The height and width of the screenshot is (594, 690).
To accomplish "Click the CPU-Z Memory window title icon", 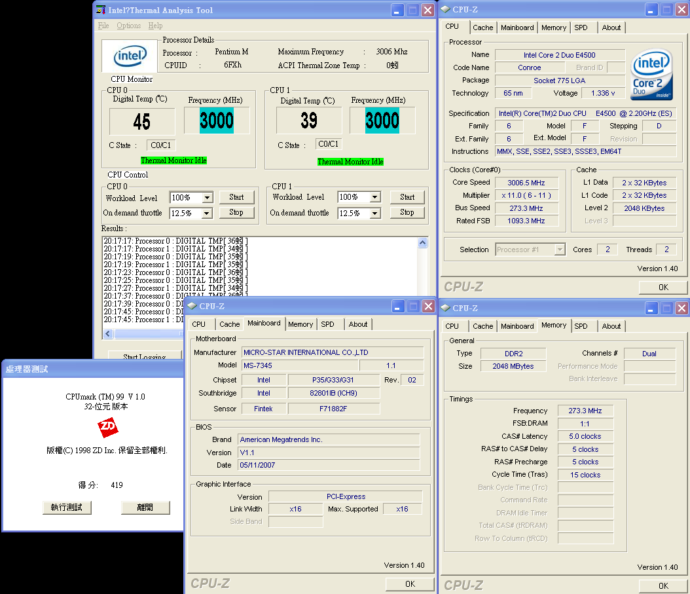I will point(445,308).
